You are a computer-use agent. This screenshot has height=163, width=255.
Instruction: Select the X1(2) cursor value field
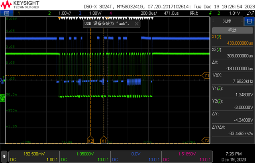click(x=232, y=40)
